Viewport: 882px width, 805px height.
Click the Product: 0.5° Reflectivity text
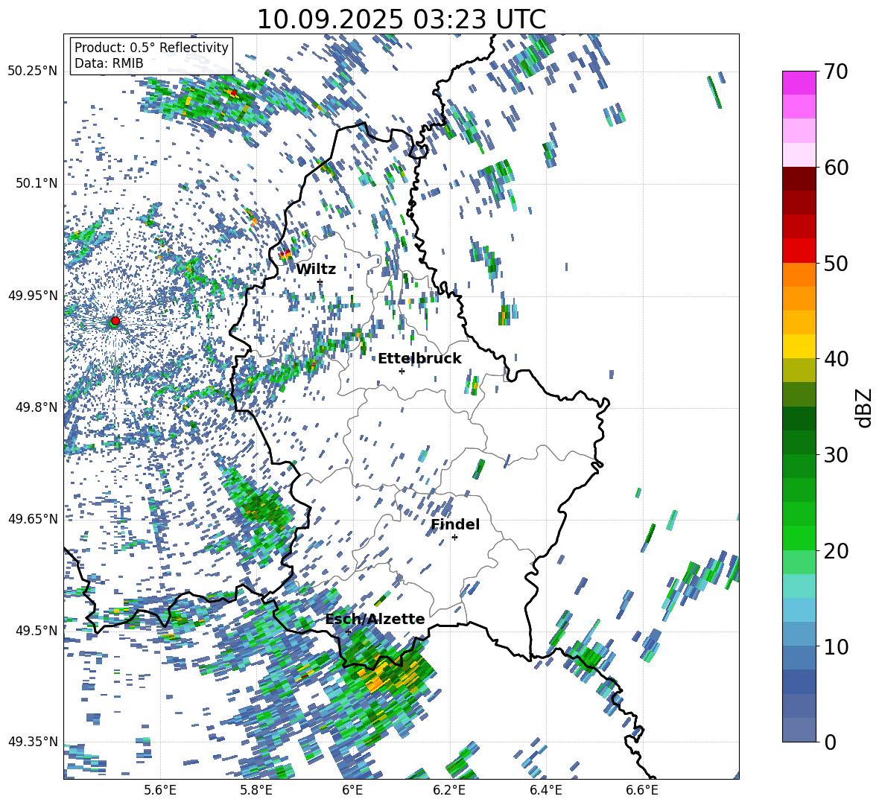[151, 47]
